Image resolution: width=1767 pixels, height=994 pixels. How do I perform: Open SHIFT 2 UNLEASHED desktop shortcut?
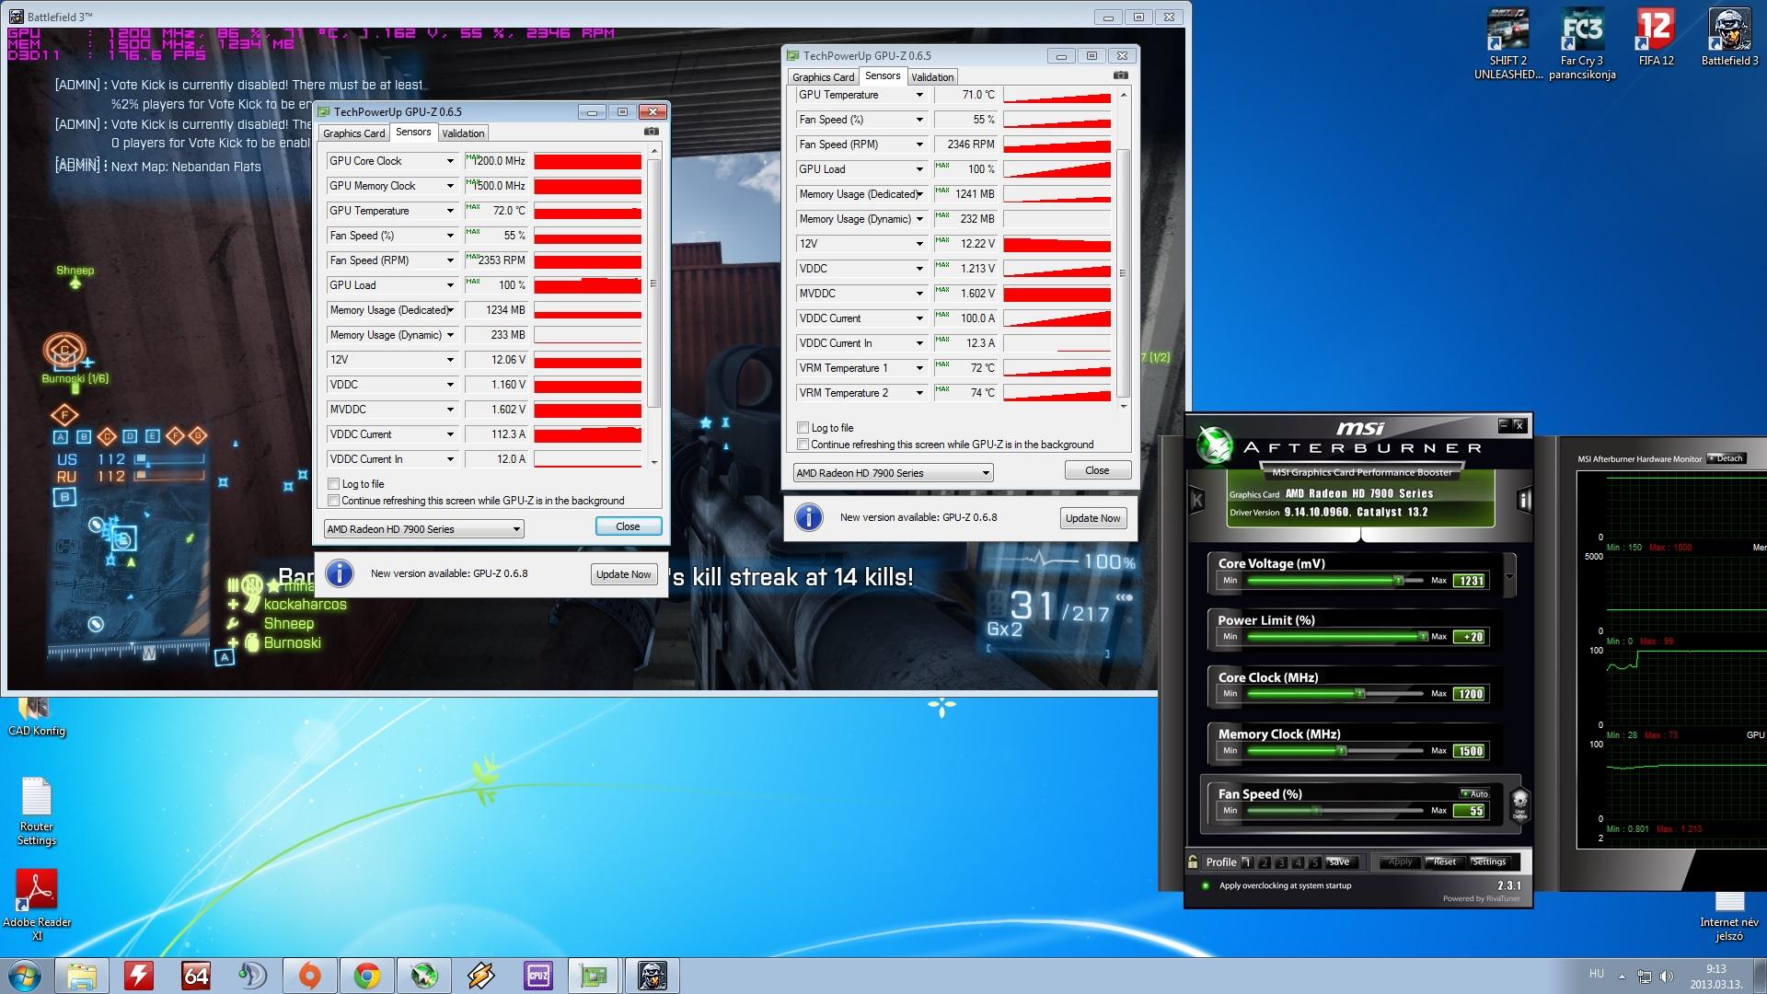tap(1508, 43)
